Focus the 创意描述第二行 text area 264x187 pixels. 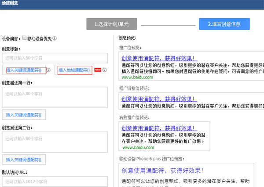point(55,142)
